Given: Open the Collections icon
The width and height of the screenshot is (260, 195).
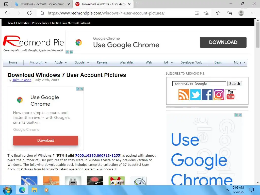Looking at the screenshot, I should pos(230,13).
